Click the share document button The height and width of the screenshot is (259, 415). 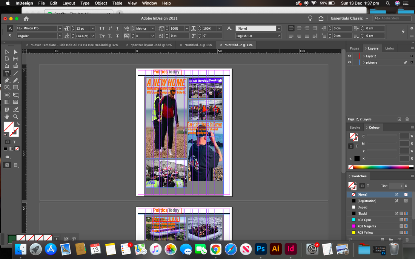click(x=321, y=18)
